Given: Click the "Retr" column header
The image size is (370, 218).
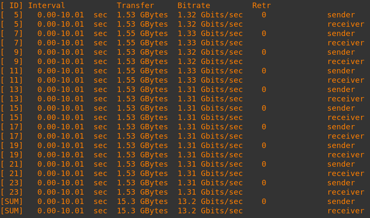Looking at the screenshot, I should [x=261, y=6].
